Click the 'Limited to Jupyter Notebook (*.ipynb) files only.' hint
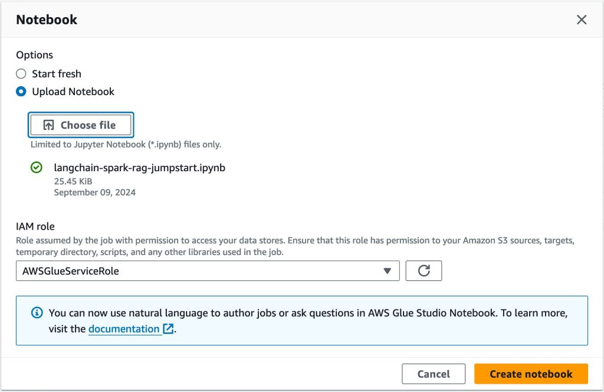 click(x=126, y=145)
